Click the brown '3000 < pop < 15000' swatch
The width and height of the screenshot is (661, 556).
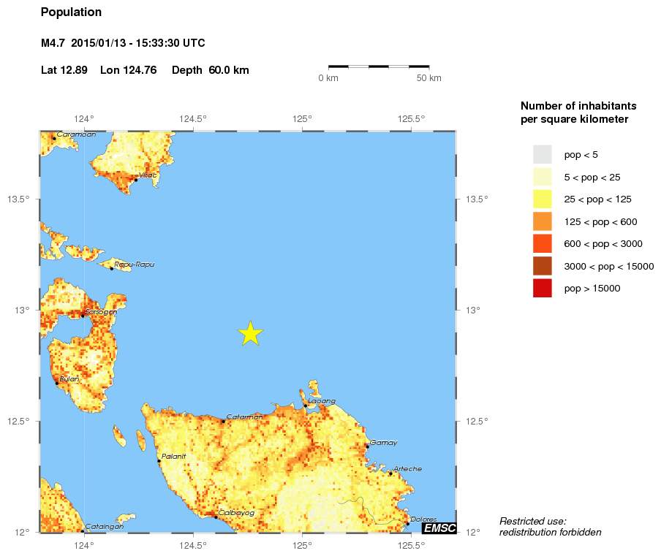click(542, 266)
